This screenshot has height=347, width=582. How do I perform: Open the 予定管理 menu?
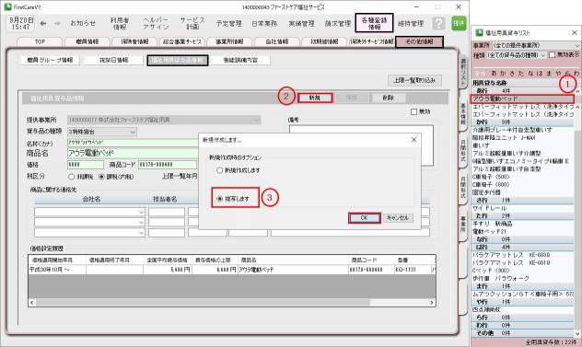[x=229, y=23]
